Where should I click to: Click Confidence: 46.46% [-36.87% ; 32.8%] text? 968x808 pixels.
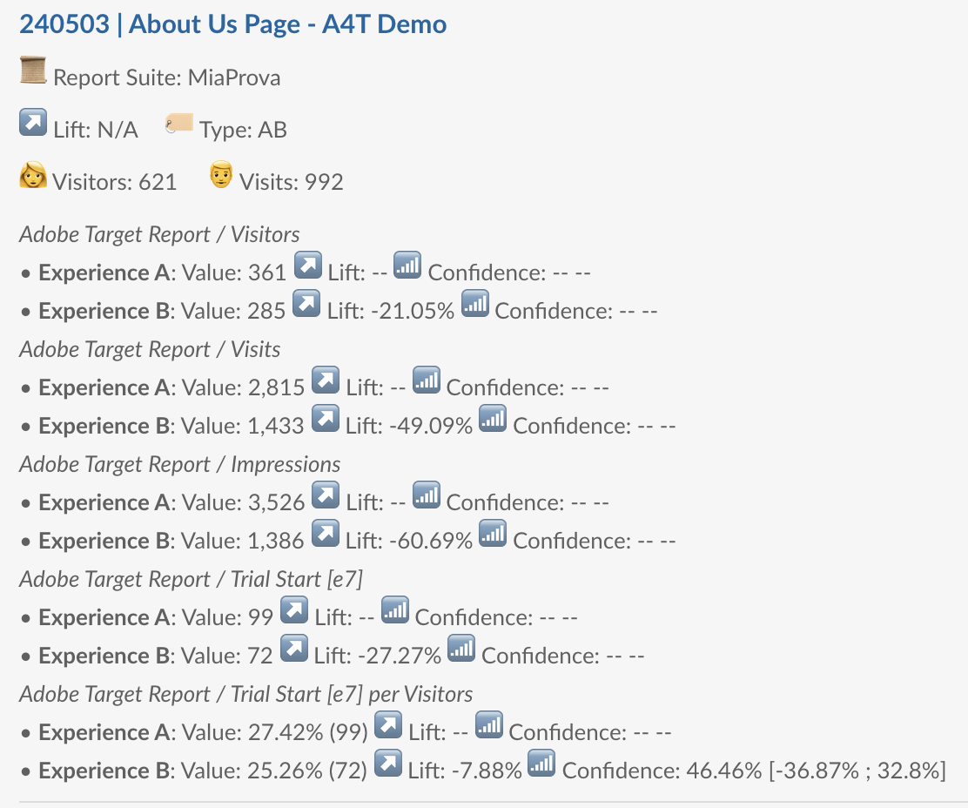754,771
